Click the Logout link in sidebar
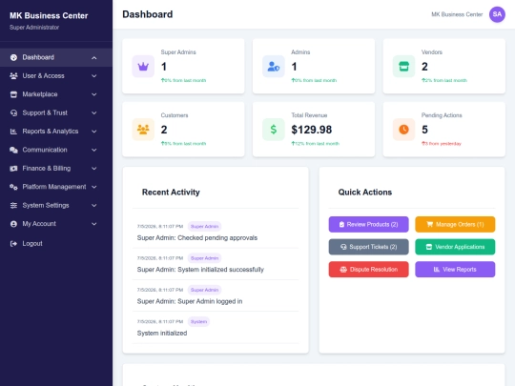Viewport: 515px width, 386px height. pyautogui.click(x=56, y=244)
